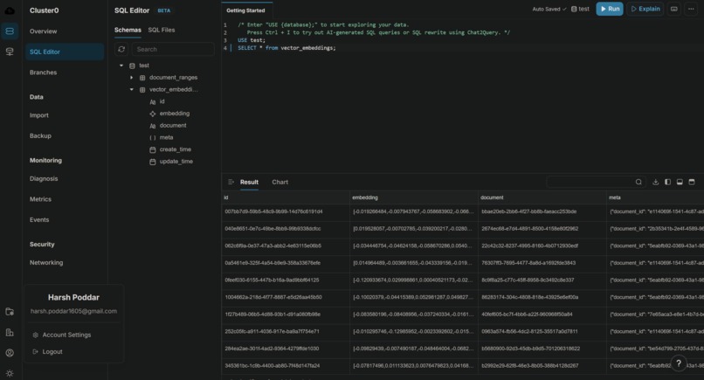The height and width of the screenshot is (380, 704).
Task: Run the SQL query
Action: tap(610, 9)
